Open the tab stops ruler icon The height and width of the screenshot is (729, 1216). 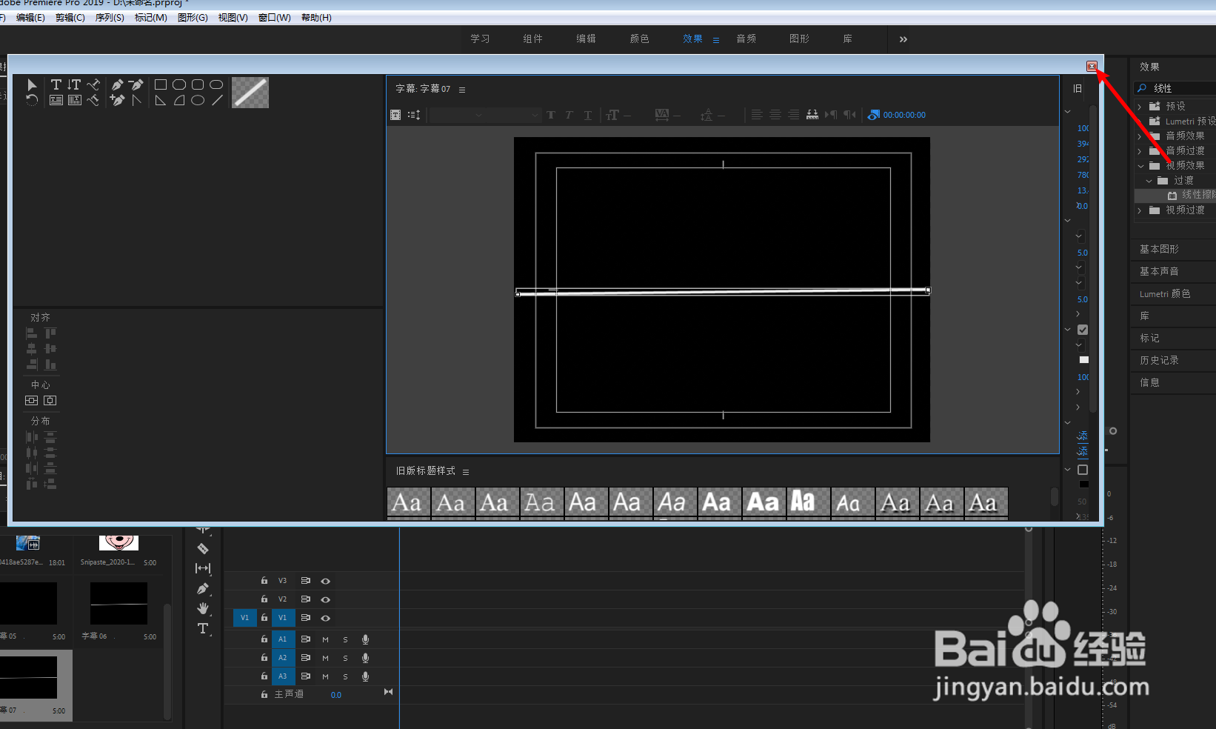click(x=812, y=115)
